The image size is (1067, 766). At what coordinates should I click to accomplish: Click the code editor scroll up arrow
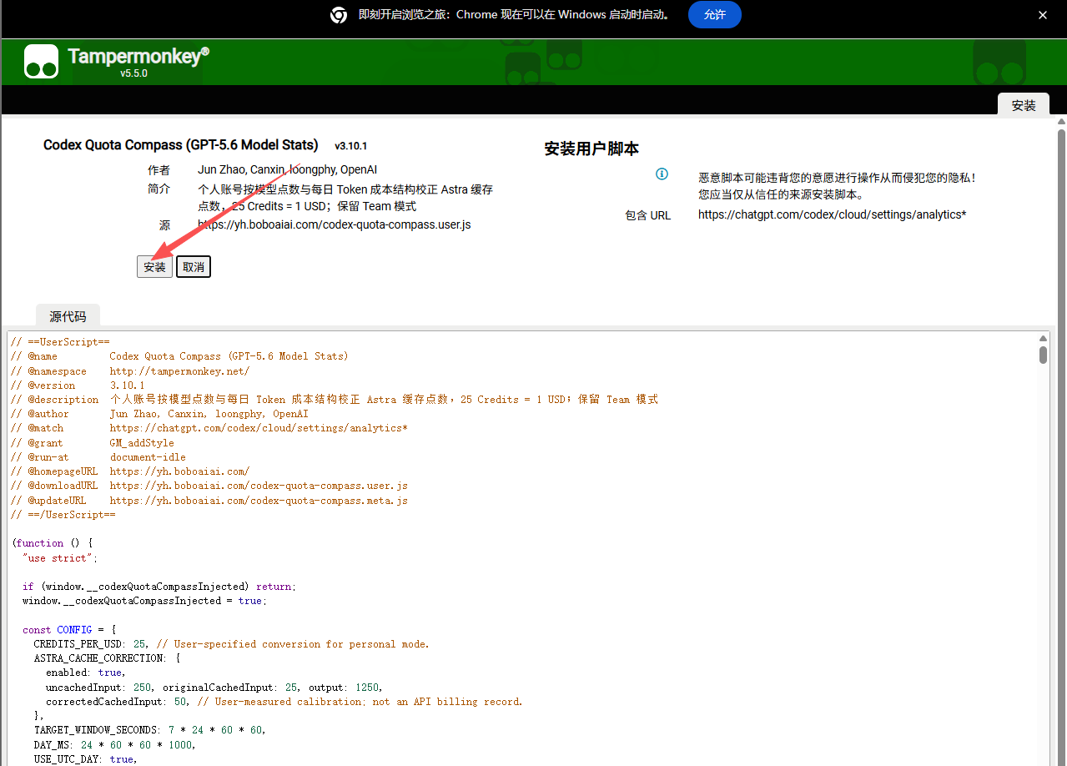1043,338
